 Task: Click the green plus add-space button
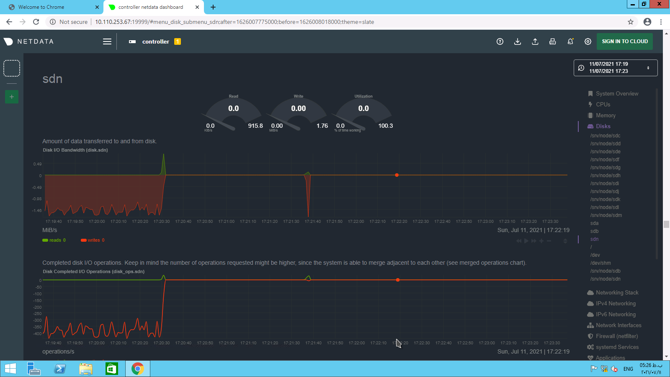[x=12, y=97]
